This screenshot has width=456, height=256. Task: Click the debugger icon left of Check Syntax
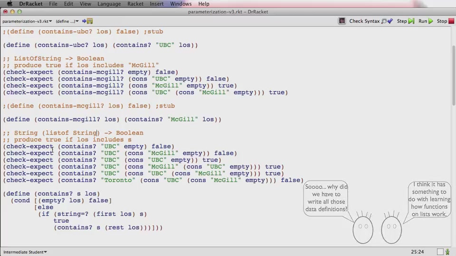pyautogui.click(x=342, y=21)
